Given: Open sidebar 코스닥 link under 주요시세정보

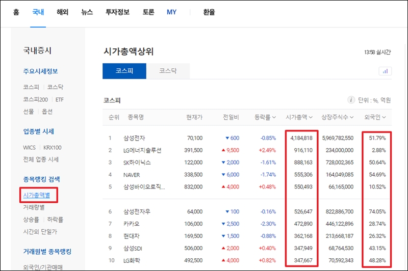Looking at the screenshot, I should (x=55, y=87).
